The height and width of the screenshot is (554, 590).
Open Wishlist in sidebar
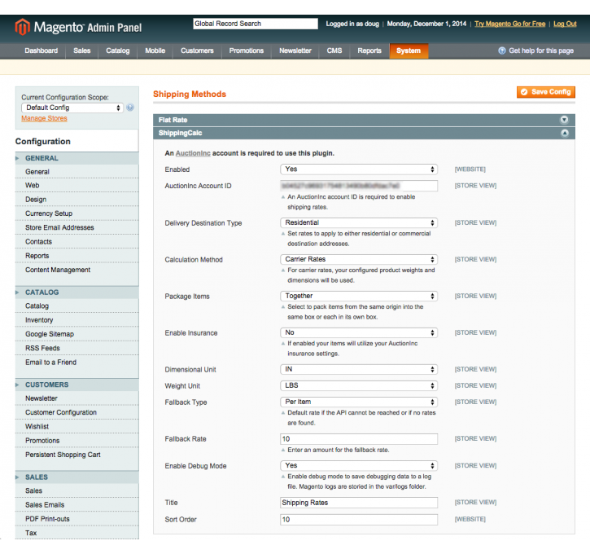(x=76, y=426)
